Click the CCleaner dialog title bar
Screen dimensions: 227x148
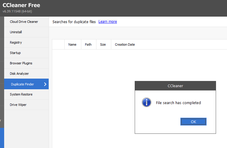tap(175, 86)
